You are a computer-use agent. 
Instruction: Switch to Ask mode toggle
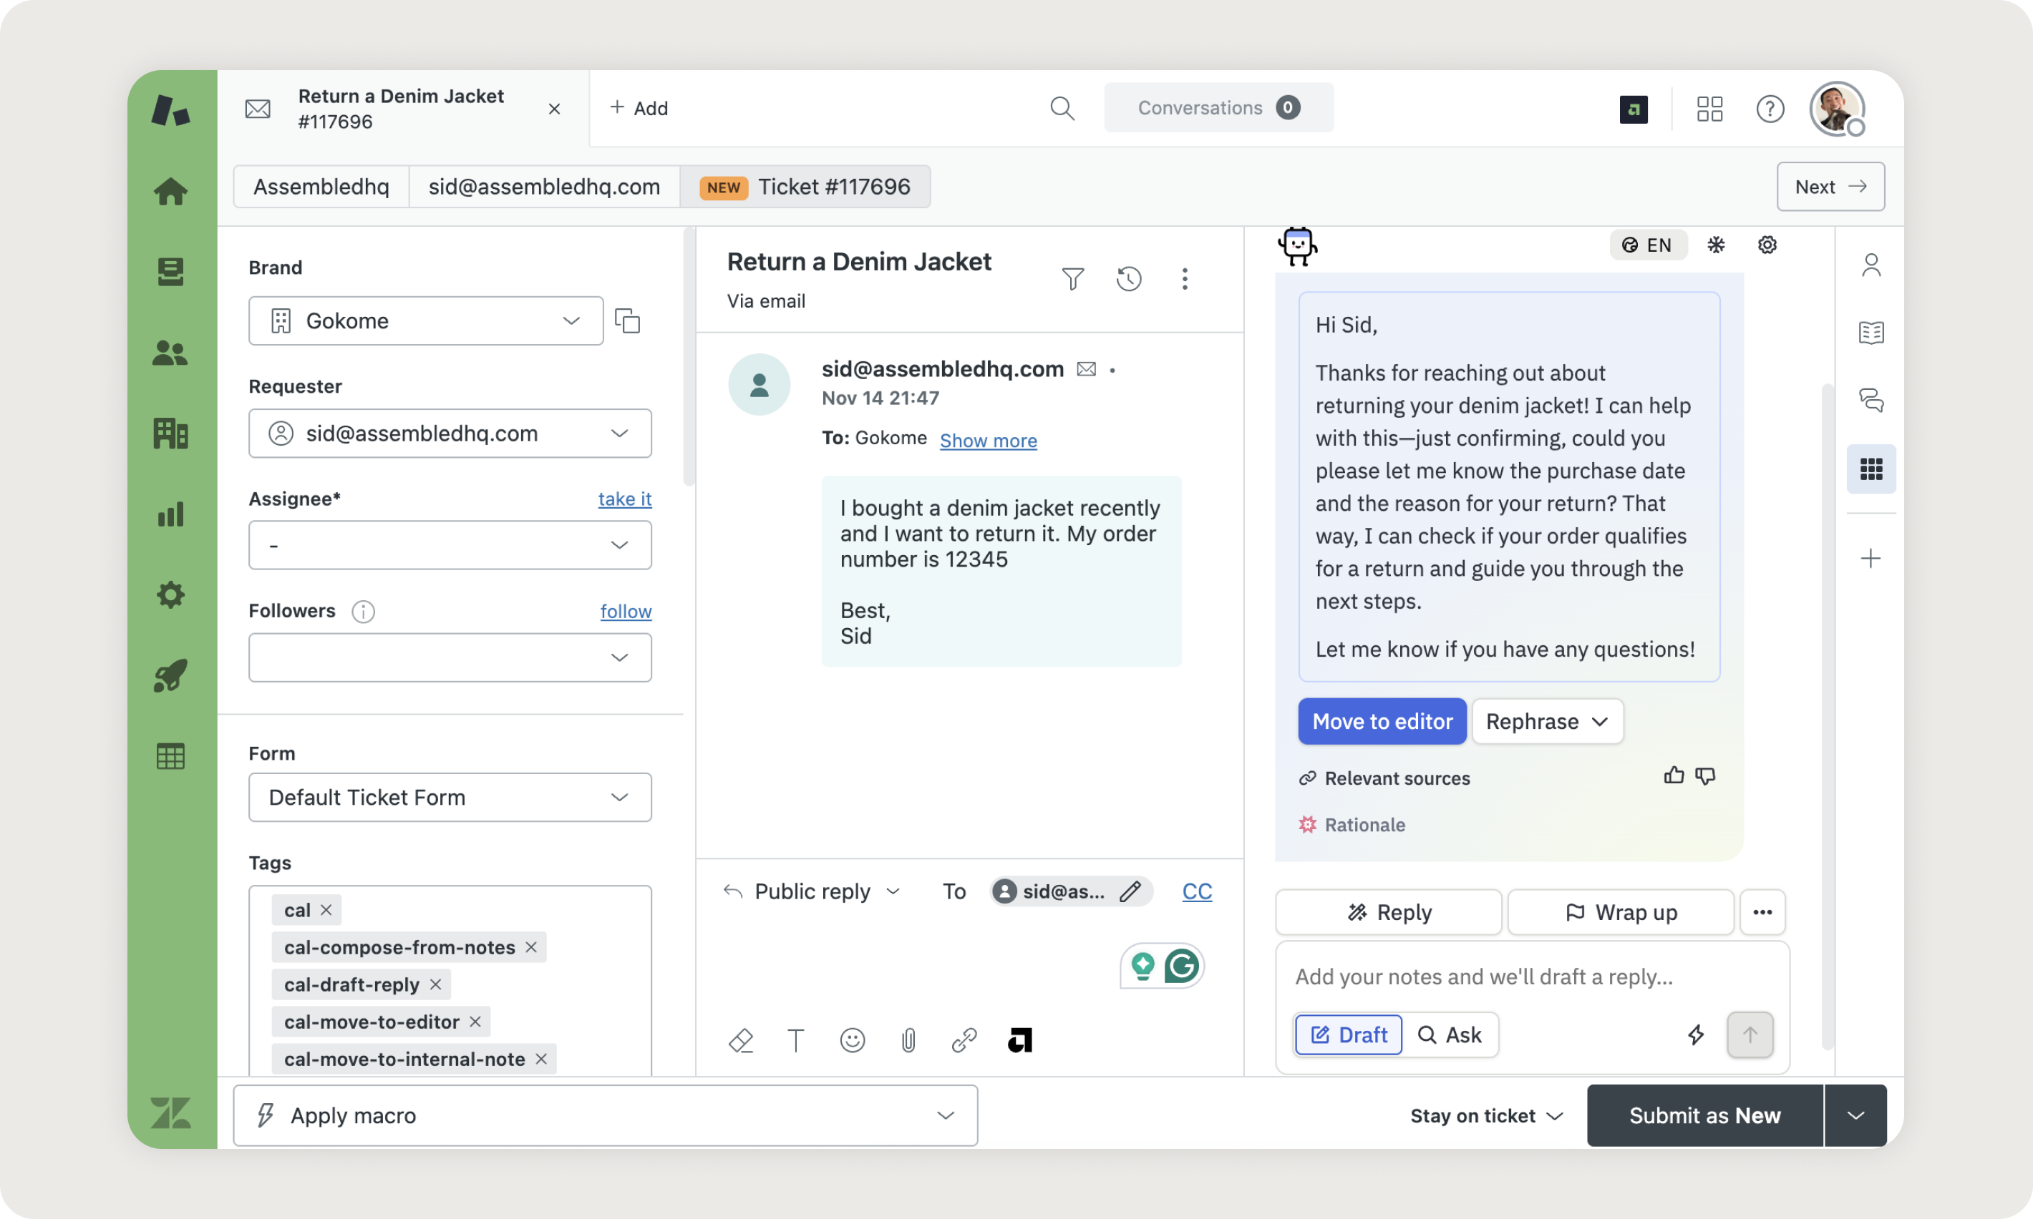[1450, 1035]
